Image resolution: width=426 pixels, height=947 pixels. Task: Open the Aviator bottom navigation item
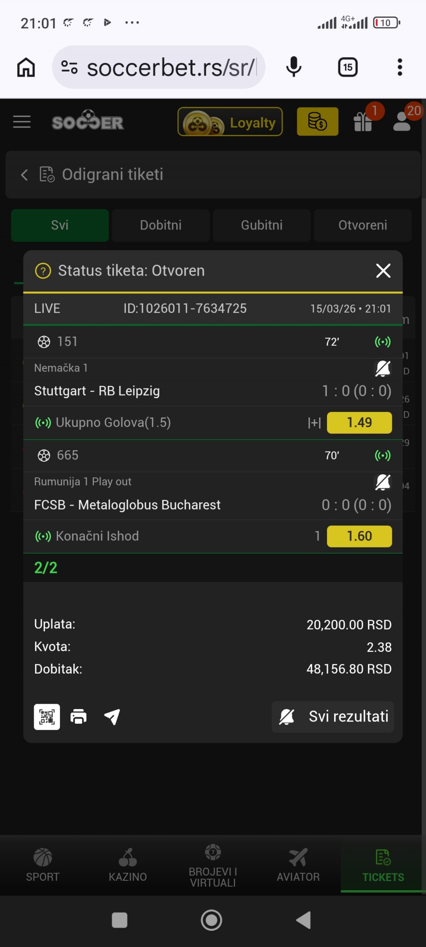click(298, 864)
